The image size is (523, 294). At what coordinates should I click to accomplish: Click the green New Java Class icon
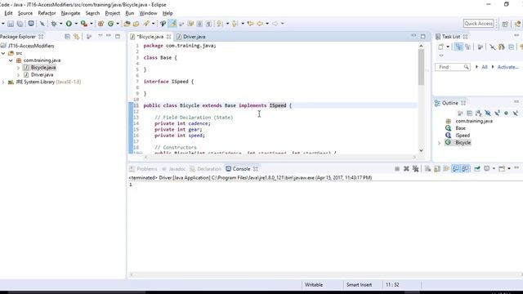[111, 24]
